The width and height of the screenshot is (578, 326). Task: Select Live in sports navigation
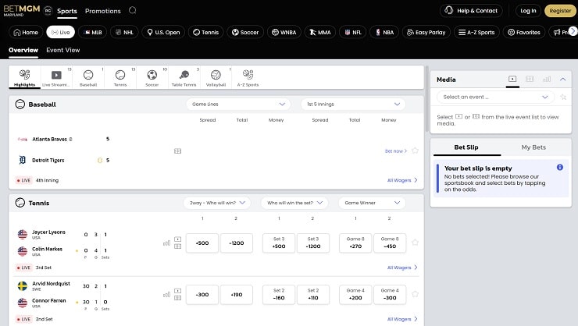tap(60, 33)
